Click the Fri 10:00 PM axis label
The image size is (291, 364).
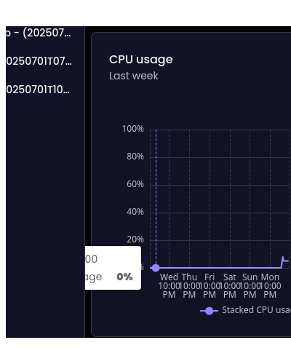click(x=210, y=285)
